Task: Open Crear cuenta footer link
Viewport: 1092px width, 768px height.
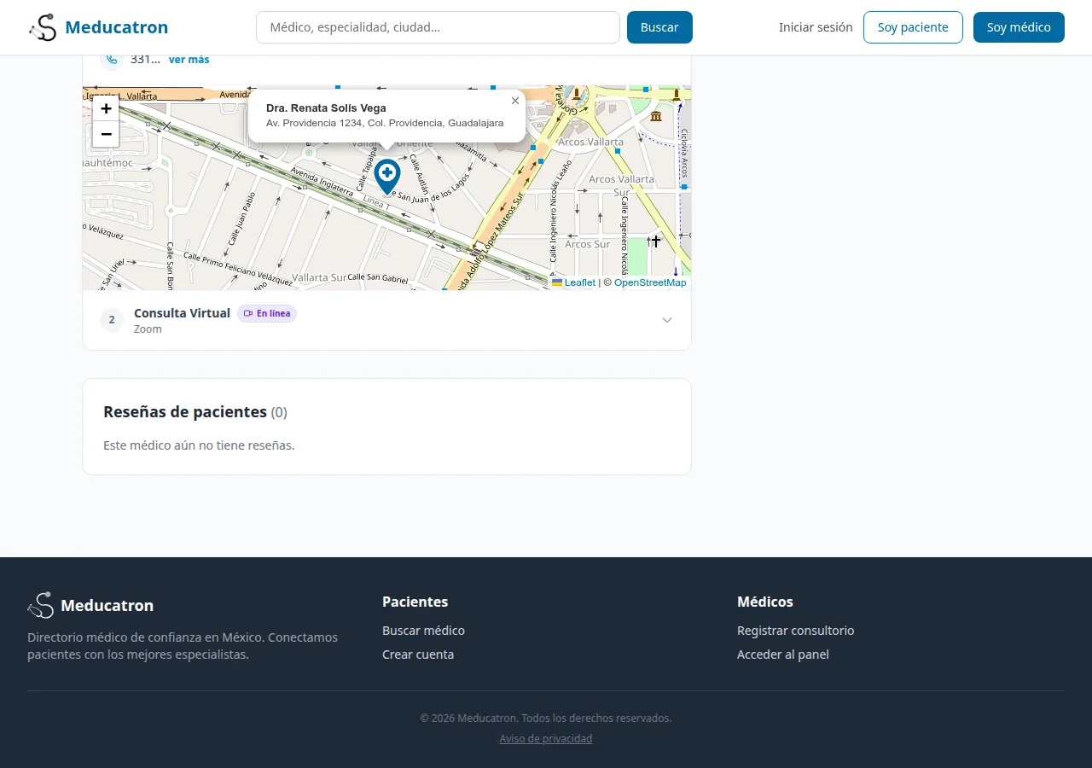Action: tap(418, 655)
